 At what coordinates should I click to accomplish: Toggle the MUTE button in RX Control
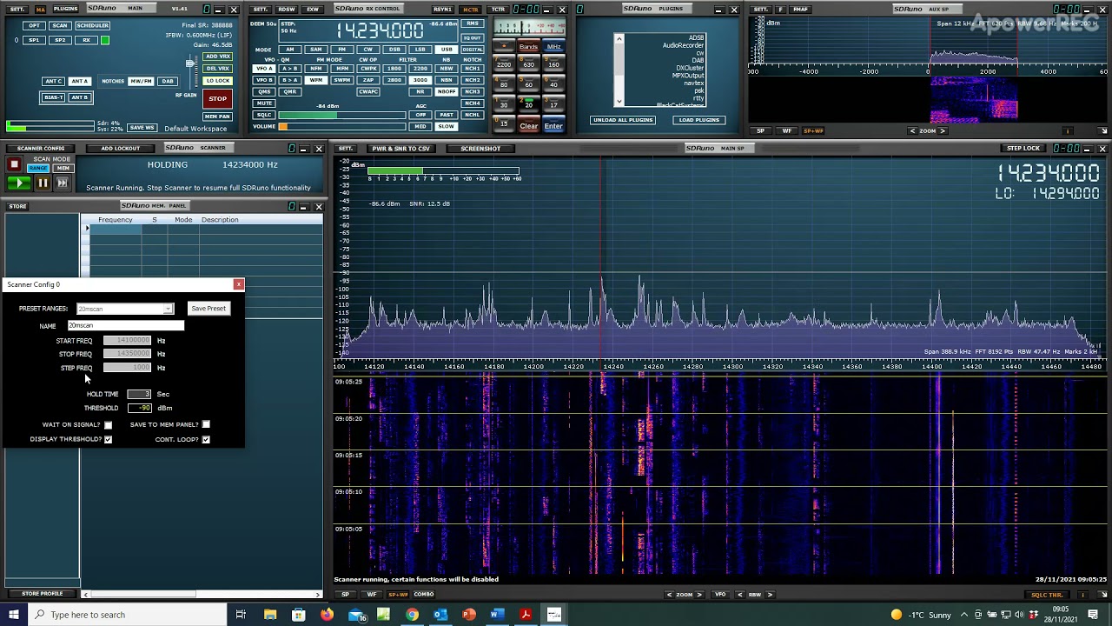click(264, 103)
